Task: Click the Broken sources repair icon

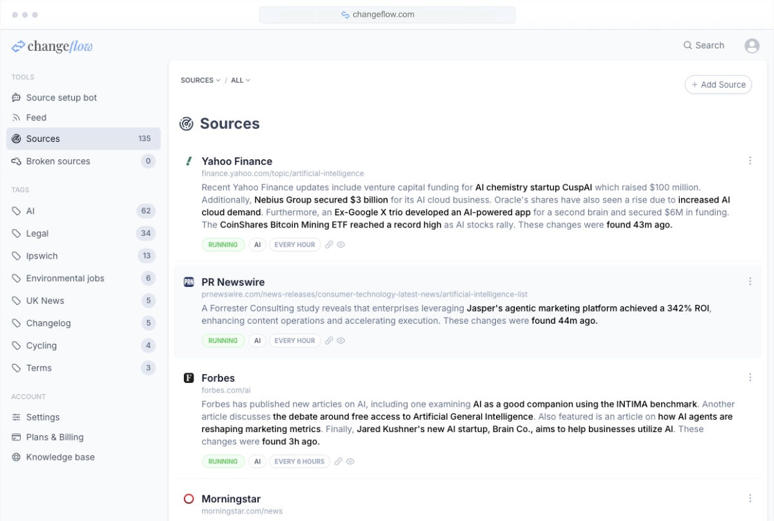Action: click(x=15, y=161)
